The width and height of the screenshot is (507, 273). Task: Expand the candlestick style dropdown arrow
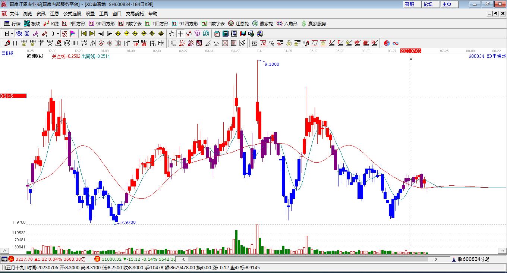(x=58, y=34)
